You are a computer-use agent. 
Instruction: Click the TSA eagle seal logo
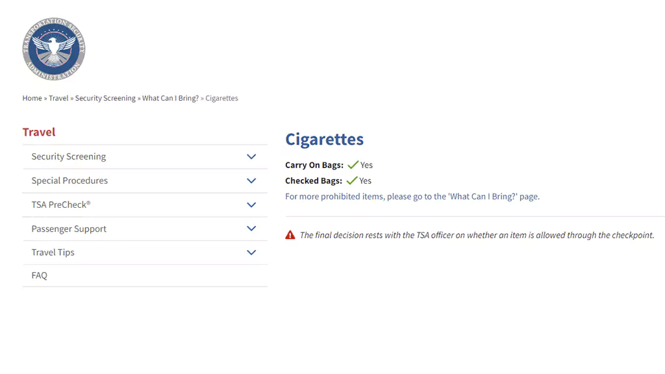point(54,49)
